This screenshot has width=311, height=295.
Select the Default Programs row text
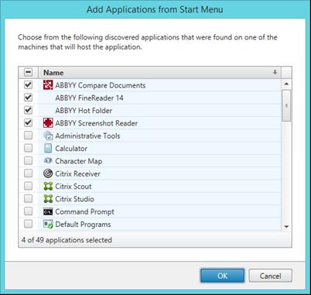(83, 225)
